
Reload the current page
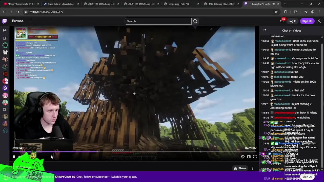18,12
